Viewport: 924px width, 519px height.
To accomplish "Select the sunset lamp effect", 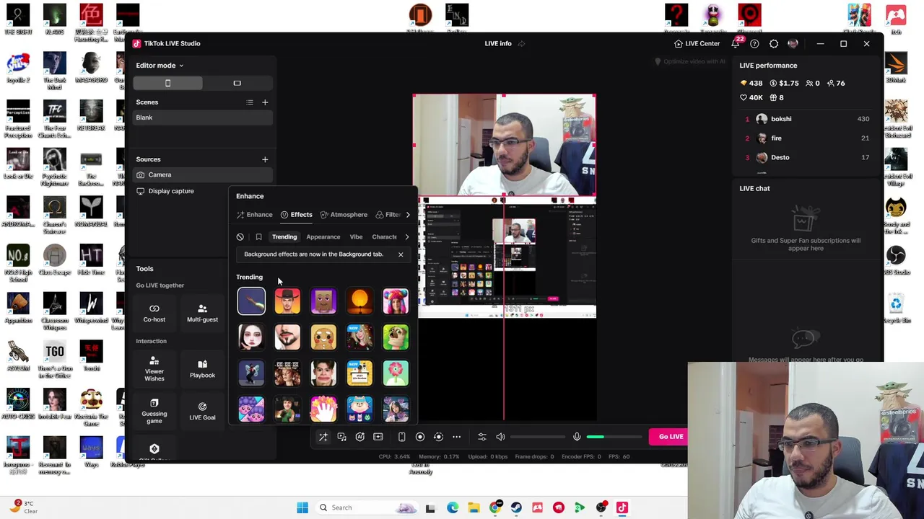I will pyautogui.click(x=359, y=301).
